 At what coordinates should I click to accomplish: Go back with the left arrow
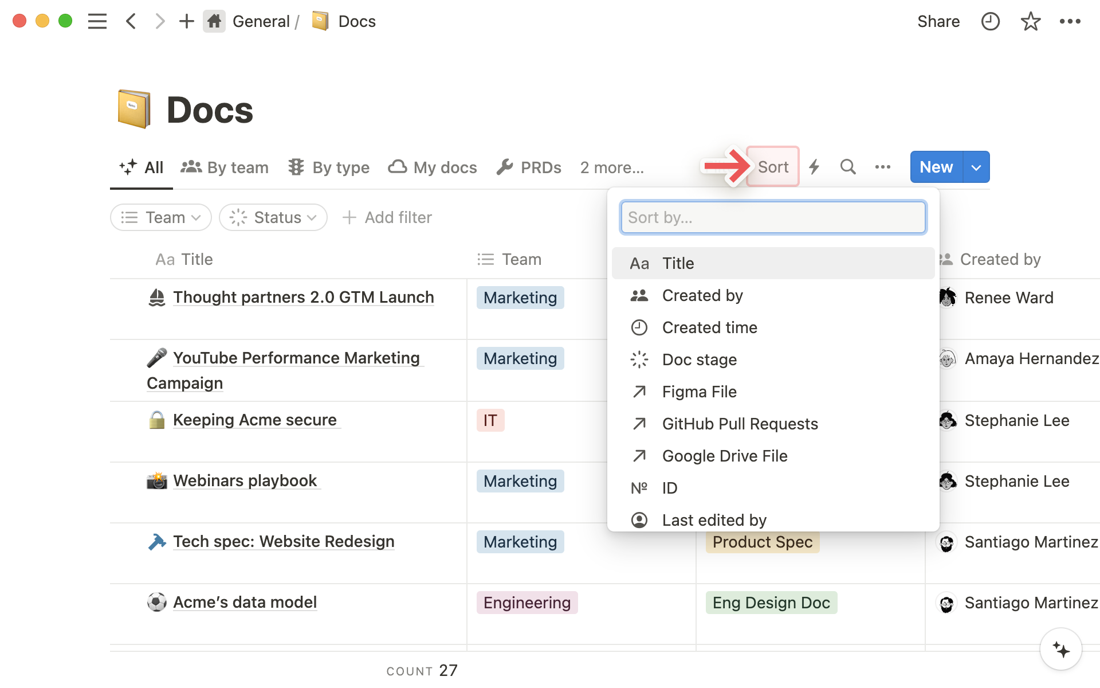pos(131,22)
